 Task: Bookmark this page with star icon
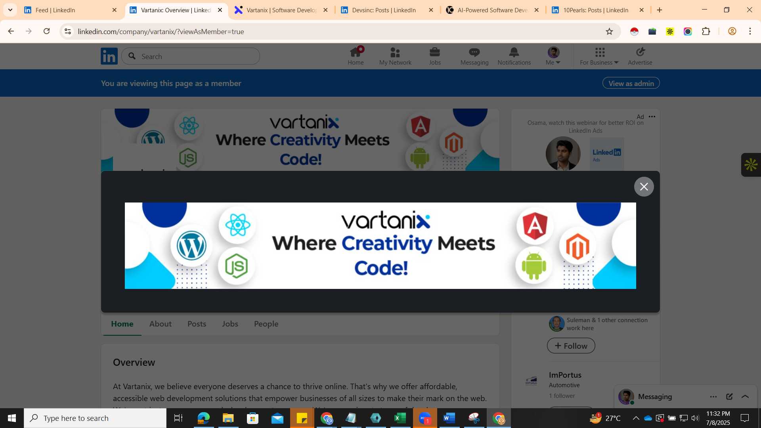[x=609, y=31]
